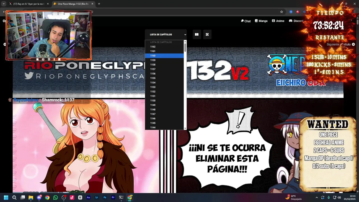Launch Adobe Photoshop from the taskbar
Viewport: 359px width, 202px height.
click(x=105, y=198)
